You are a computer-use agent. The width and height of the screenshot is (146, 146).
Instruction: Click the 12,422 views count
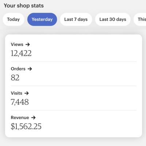(x=21, y=53)
